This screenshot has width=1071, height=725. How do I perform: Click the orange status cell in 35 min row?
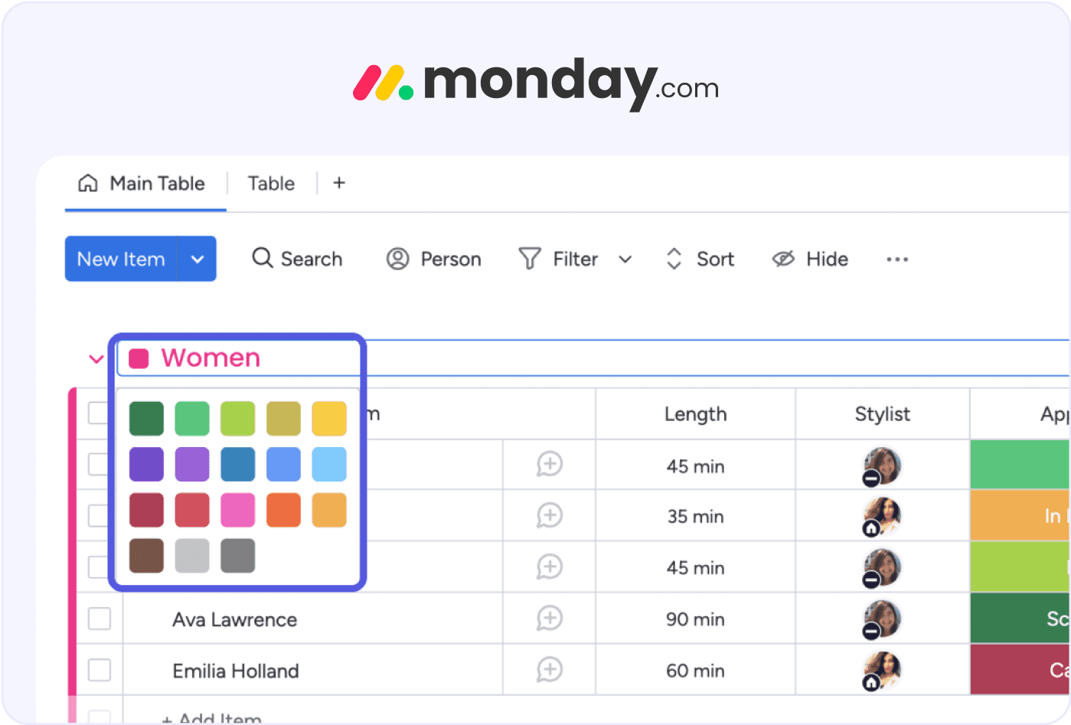tap(1020, 516)
